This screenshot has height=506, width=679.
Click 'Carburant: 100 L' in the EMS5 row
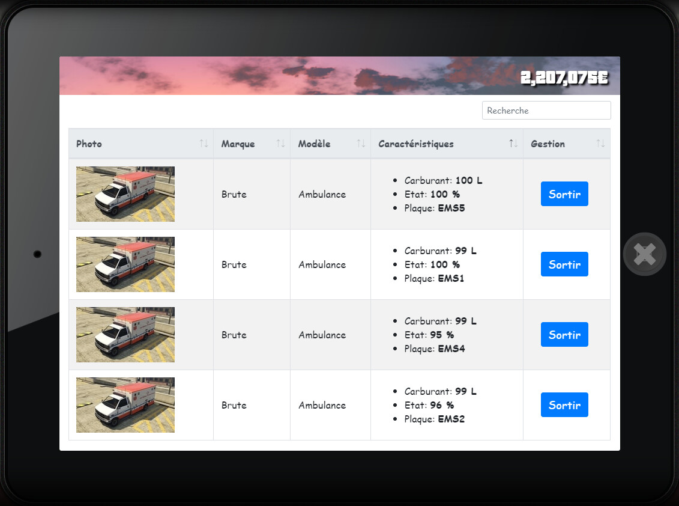pyautogui.click(x=443, y=180)
